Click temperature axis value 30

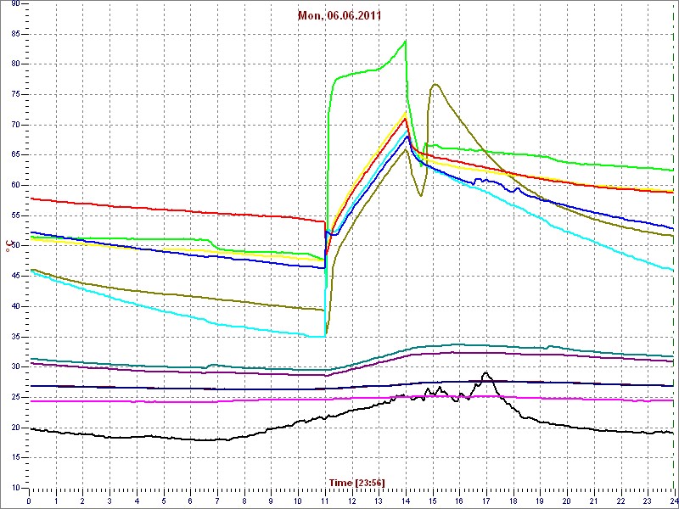click(x=15, y=367)
